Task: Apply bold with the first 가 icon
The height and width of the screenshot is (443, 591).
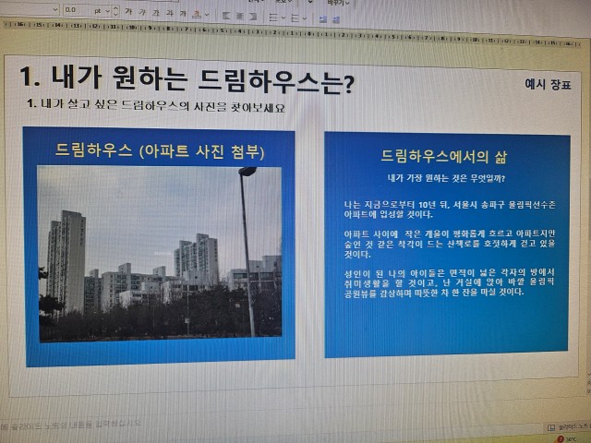Action: coord(128,12)
